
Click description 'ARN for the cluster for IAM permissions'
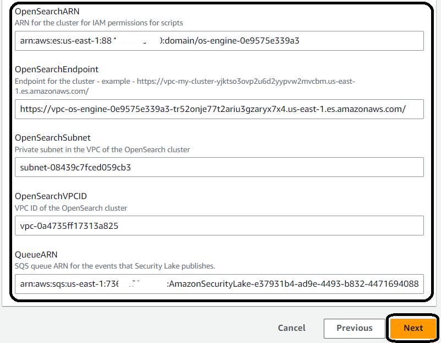click(x=99, y=23)
